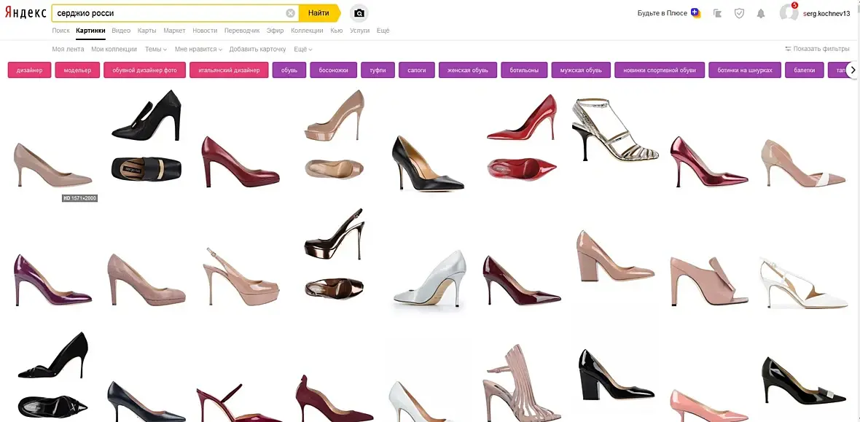Click the filters icon next to Показать фильтры
Image resolution: width=860 pixels, height=422 pixels.
coord(788,49)
